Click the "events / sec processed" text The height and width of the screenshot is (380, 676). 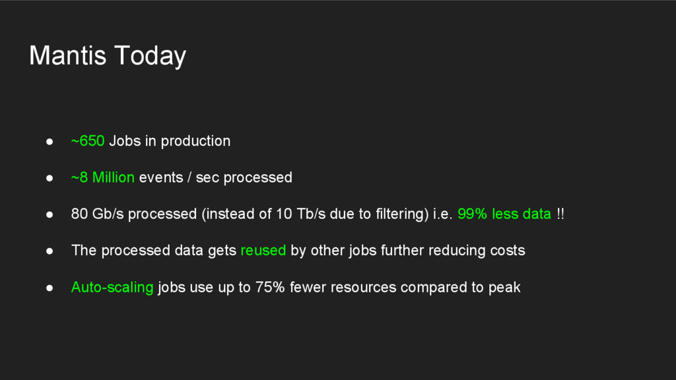pos(215,177)
